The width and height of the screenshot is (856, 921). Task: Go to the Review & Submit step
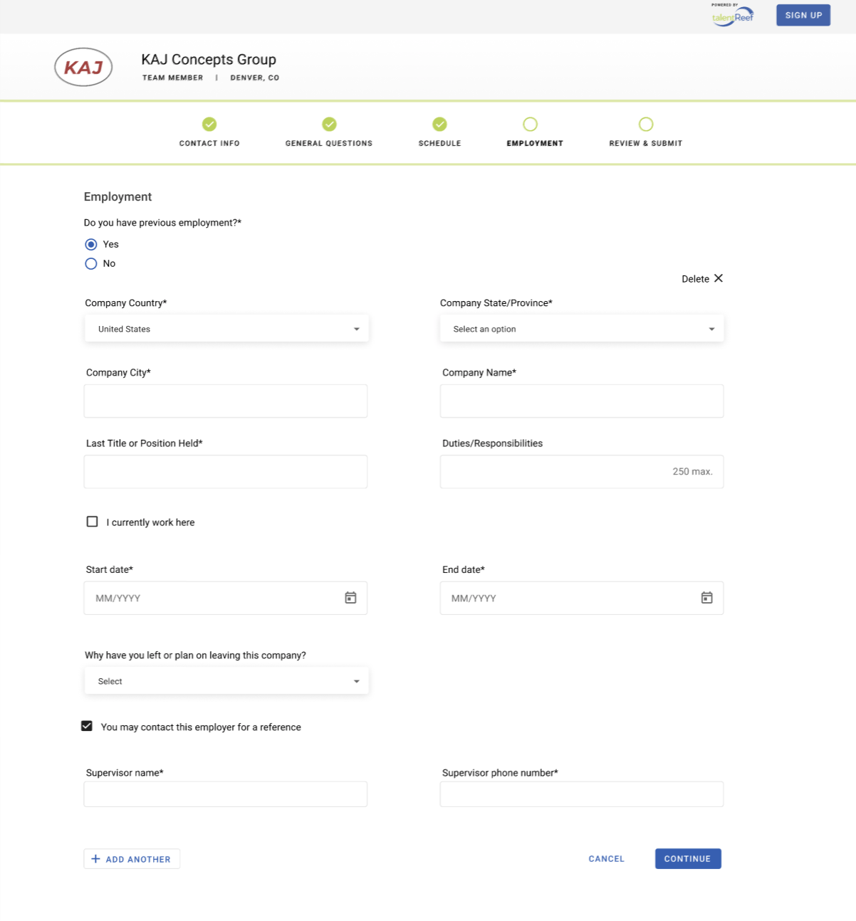tap(645, 143)
